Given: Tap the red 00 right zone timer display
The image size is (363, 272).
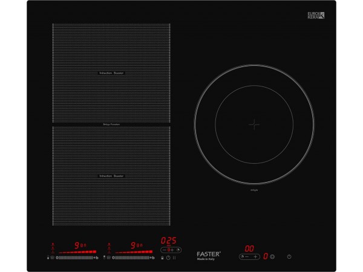Looking at the screenshot, I should point(249,248).
